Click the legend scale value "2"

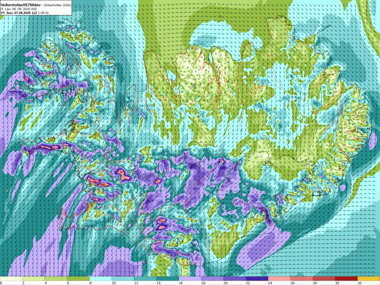[23, 283]
